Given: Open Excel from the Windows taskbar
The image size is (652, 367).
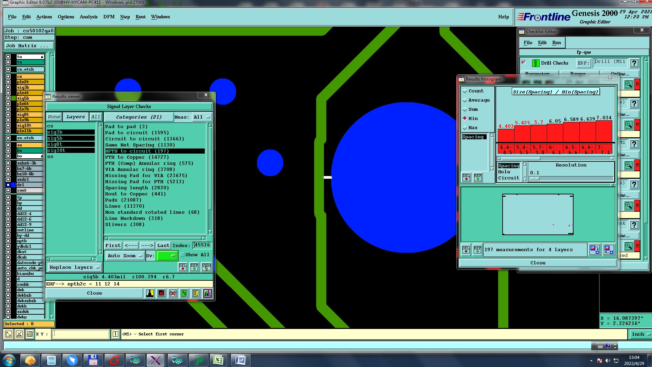Looking at the screenshot, I should coord(218,360).
